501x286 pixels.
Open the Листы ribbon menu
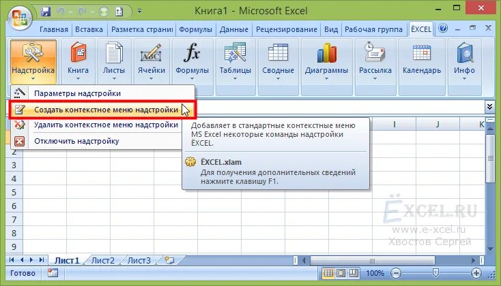(x=114, y=61)
